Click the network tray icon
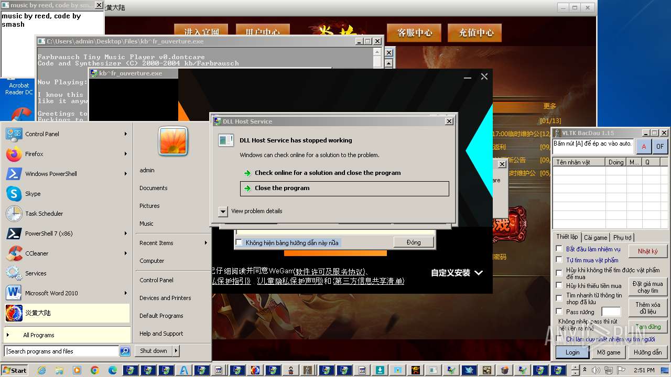Image resolution: width=671 pixels, height=377 pixels. [608, 371]
